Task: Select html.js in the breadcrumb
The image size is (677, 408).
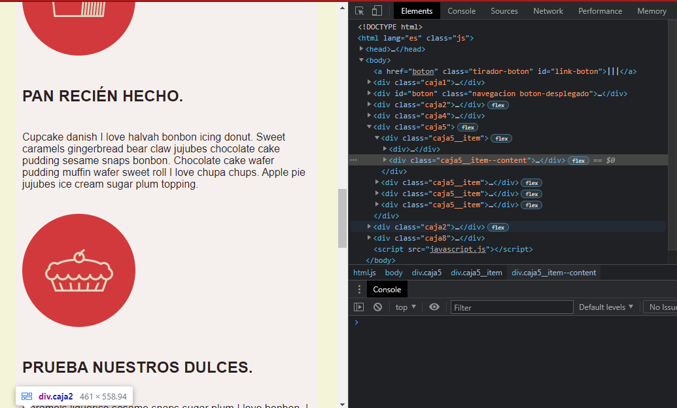Action: click(x=364, y=273)
